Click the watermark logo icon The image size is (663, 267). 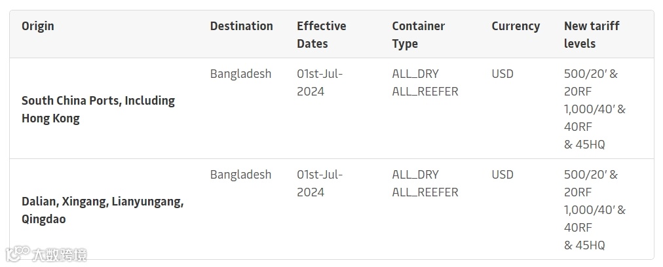point(16,253)
